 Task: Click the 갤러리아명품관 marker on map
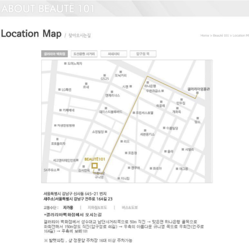pyautogui.click(x=197, y=93)
